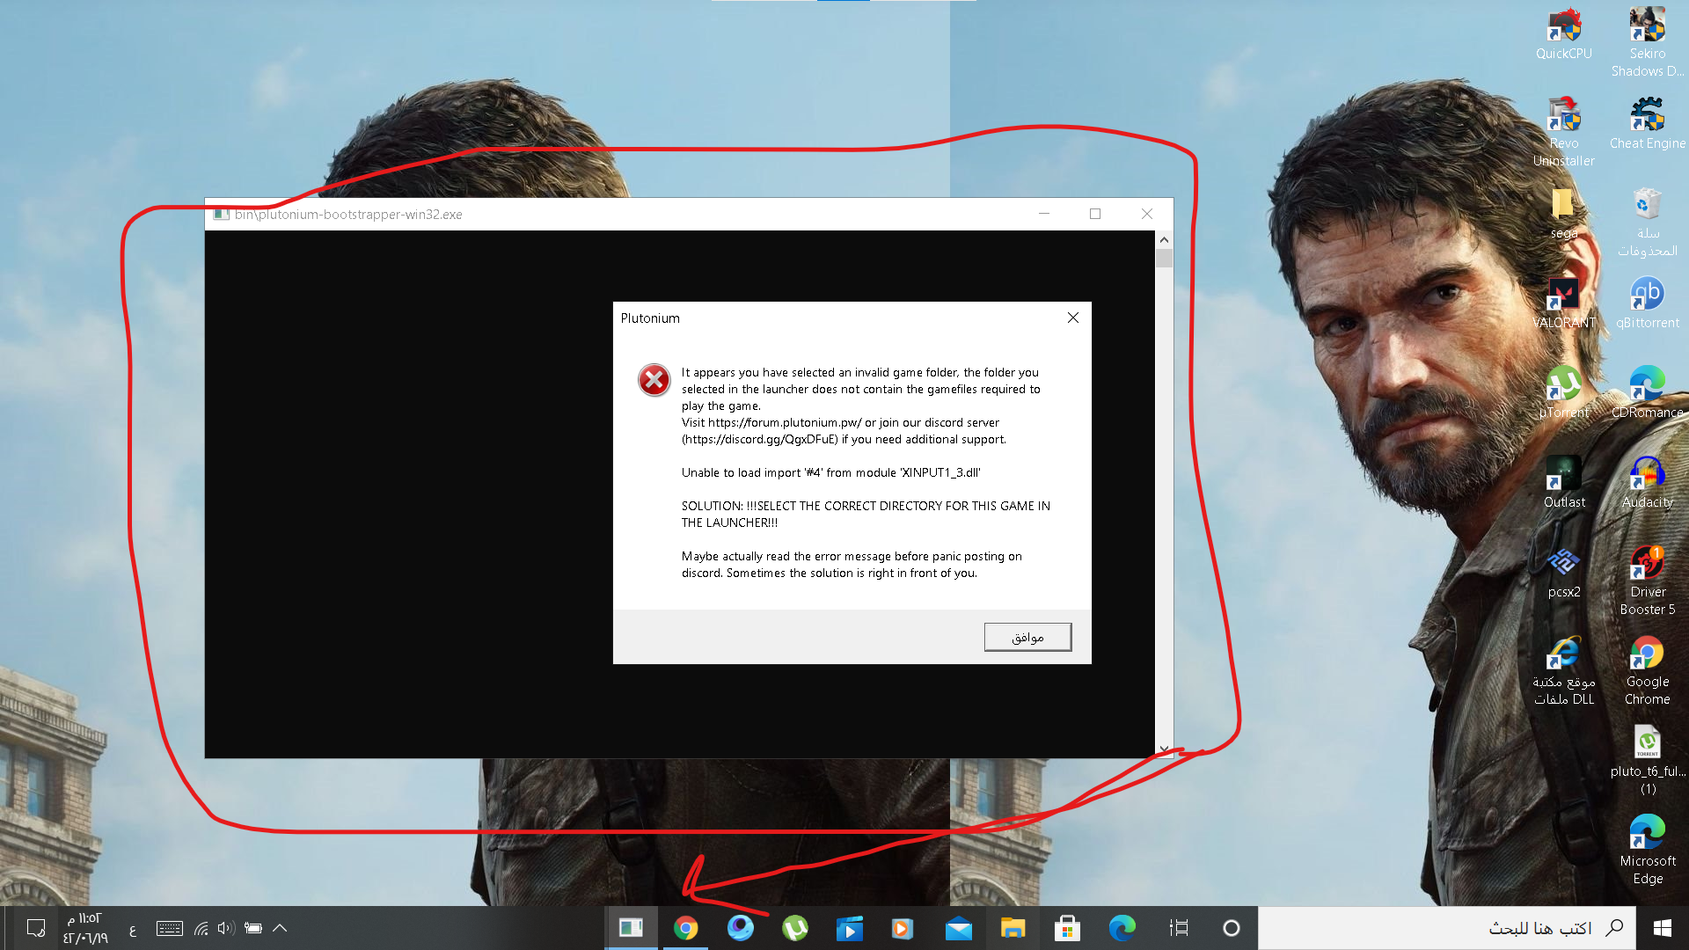Switch to Chrome on taskbar
This screenshot has height=950, width=1689.
point(685,928)
